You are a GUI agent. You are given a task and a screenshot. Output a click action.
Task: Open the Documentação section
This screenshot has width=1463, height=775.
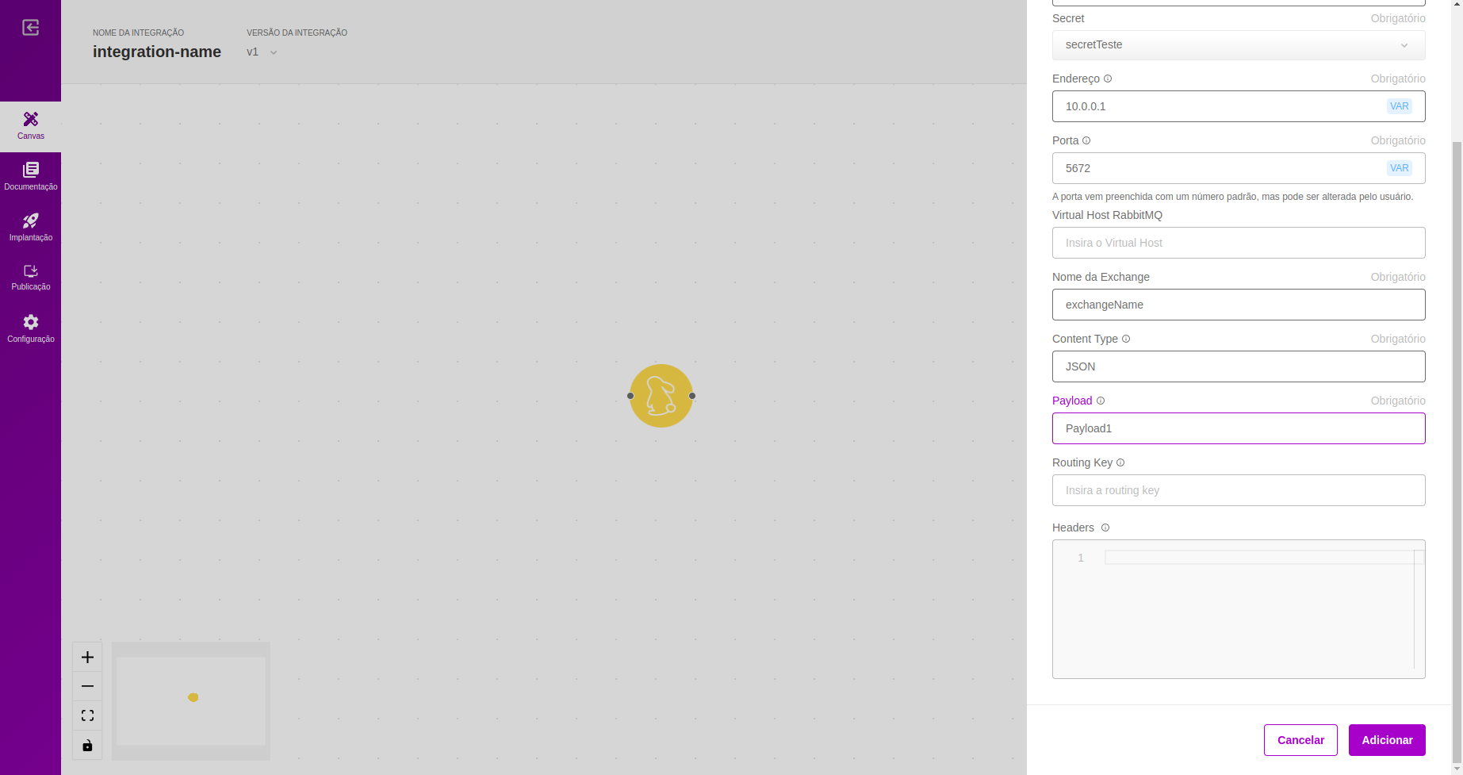click(x=30, y=177)
